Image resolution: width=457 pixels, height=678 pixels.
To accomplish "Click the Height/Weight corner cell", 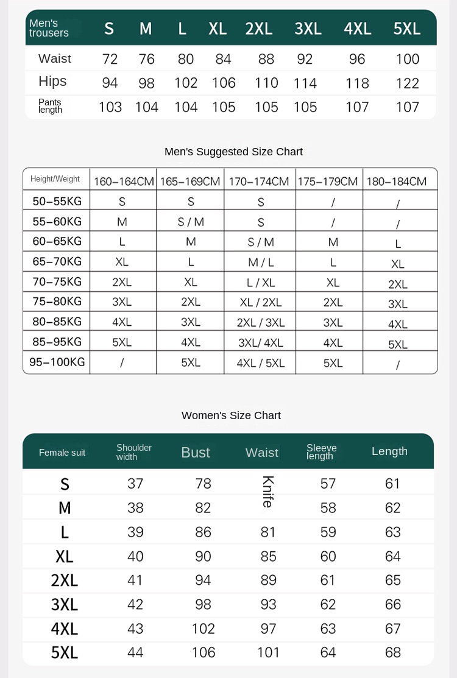I will (x=55, y=178).
